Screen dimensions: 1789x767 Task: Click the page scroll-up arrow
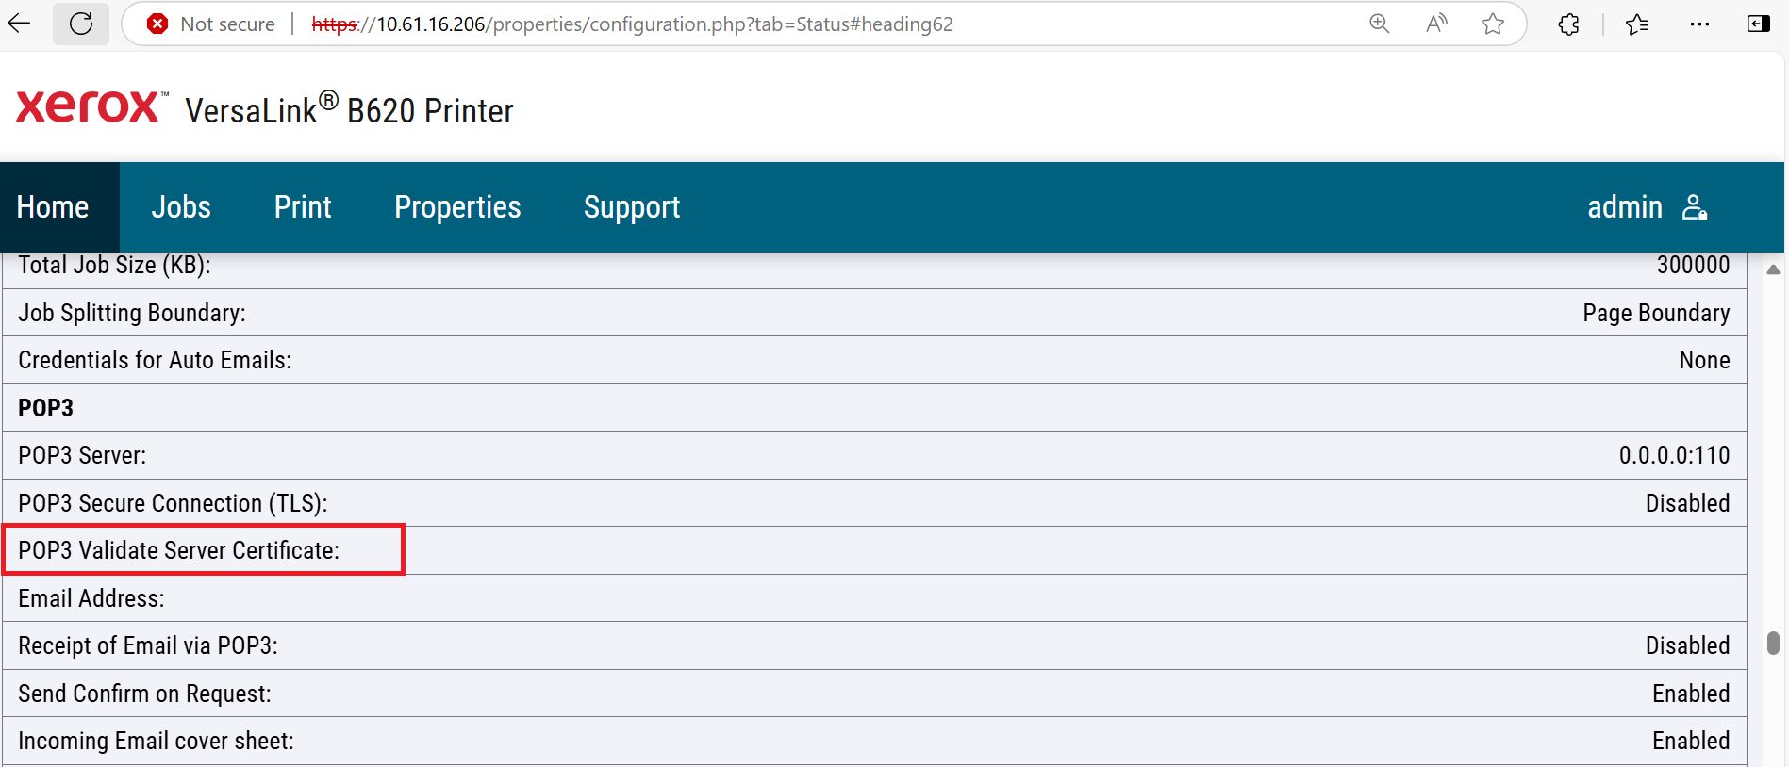(1773, 269)
